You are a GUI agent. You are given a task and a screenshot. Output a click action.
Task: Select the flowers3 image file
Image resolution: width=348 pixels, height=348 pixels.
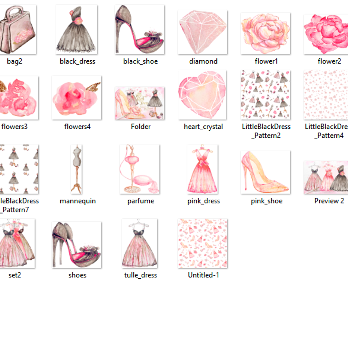click(18, 98)
